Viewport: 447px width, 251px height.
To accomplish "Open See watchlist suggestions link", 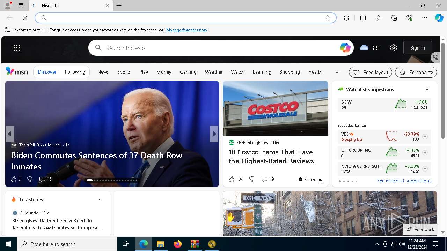I will 404,181.
